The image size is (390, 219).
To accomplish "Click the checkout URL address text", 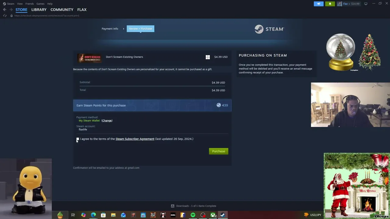I will point(47,16).
